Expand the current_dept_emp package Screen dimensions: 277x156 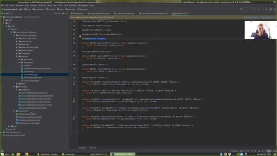click(17, 38)
